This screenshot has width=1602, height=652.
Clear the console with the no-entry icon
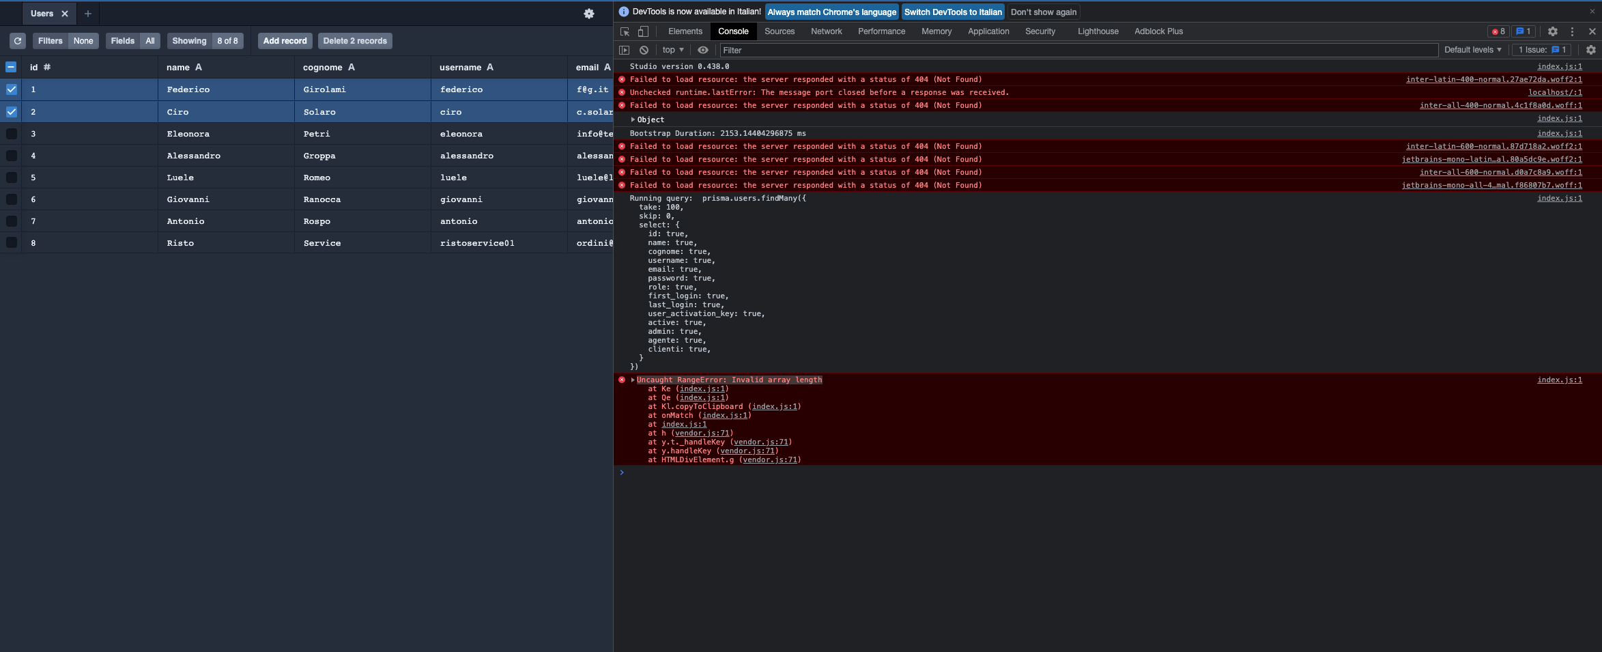click(x=643, y=50)
